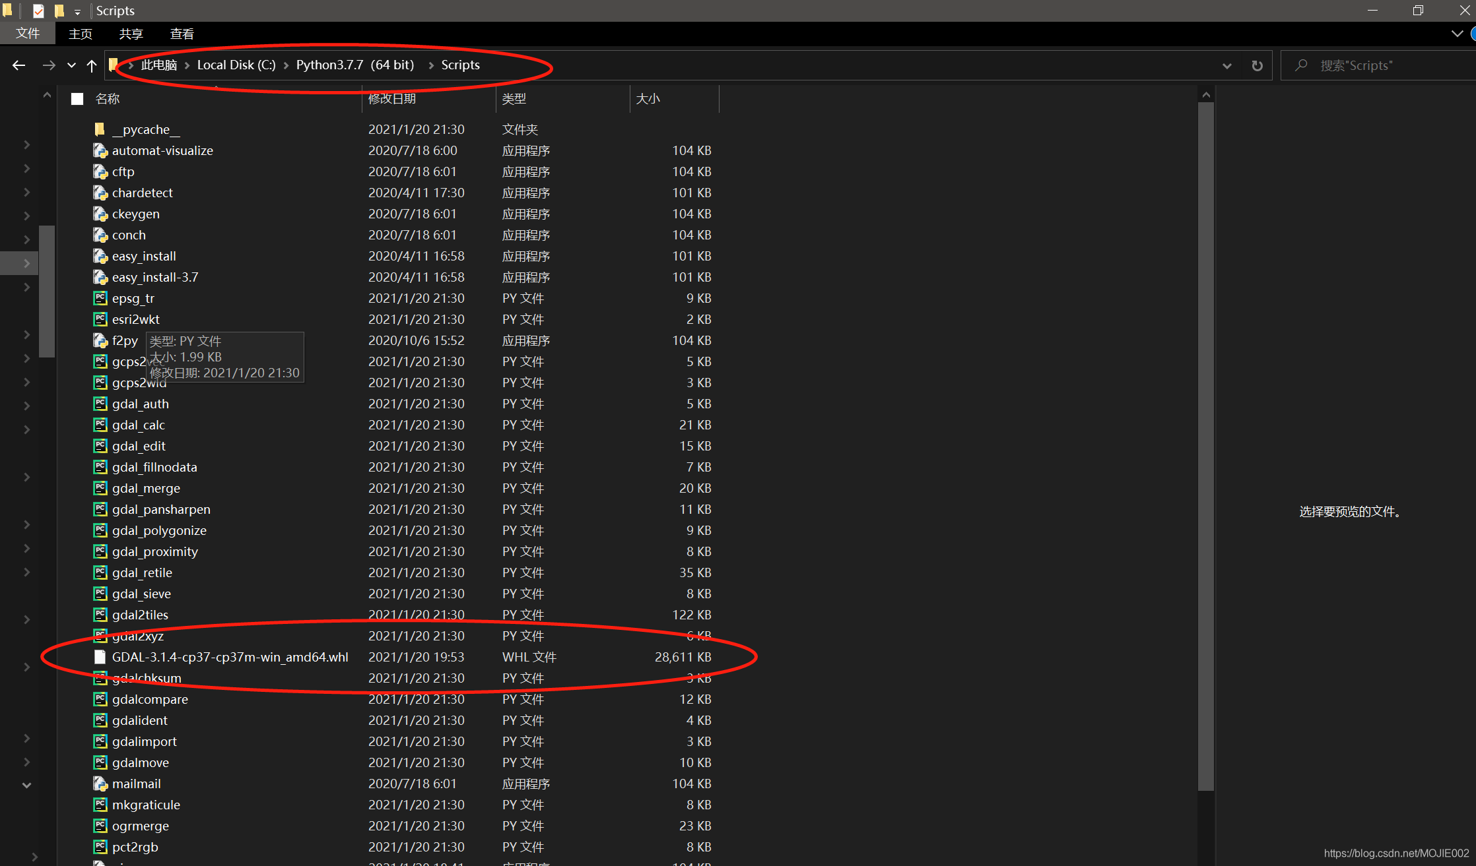Viewport: 1476px width, 866px height.
Task: Click the file list scroll up arrow
Action: pos(1206,95)
